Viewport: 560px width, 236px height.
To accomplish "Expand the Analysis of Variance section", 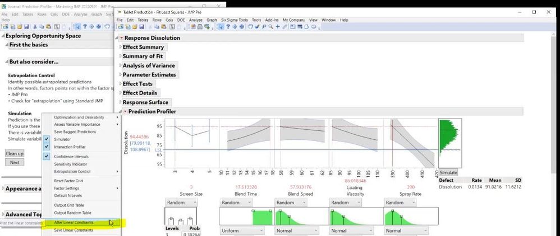I will [x=120, y=65].
